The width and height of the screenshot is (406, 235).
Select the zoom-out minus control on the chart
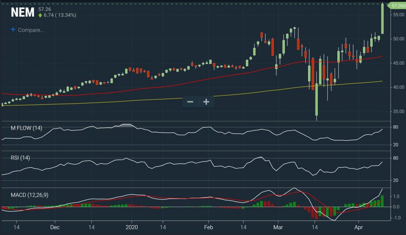(x=190, y=102)
